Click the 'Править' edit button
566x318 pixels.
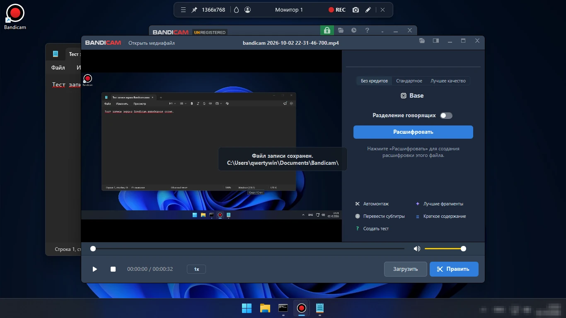tap(454, 269)
